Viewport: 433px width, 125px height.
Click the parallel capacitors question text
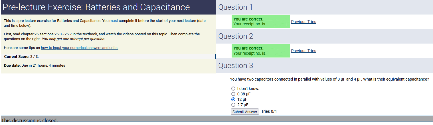[329, 79]
